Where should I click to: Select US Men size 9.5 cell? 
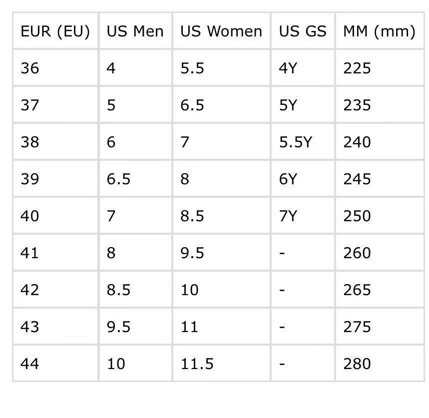pyautogui.click(x=118, y=327)
